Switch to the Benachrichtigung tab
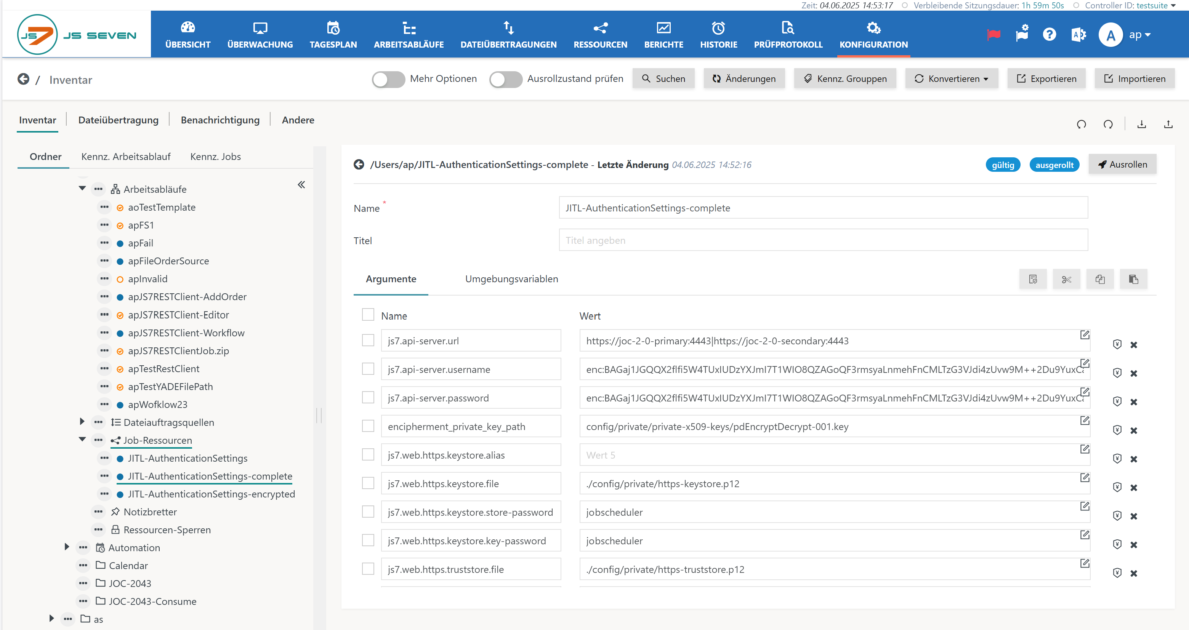This screenshot has height=630, width=1189. click(220, 120)
